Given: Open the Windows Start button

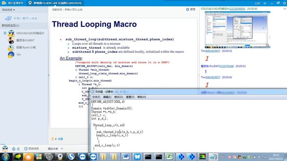Looking at the screenshot, I should coord(5,157).
